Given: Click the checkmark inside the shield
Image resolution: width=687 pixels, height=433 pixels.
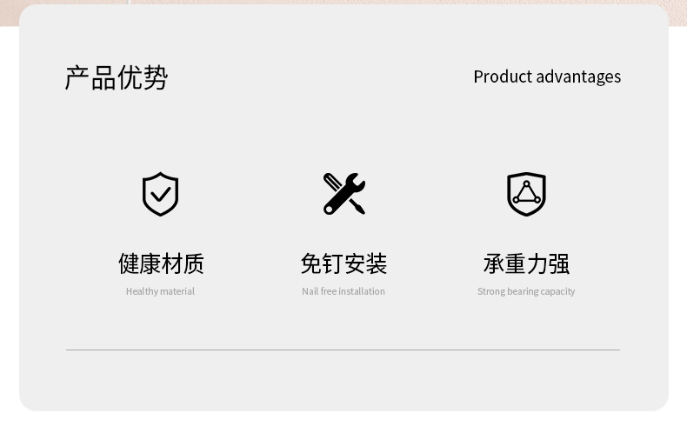Looking at the screenshot, I should pos(160,194).
